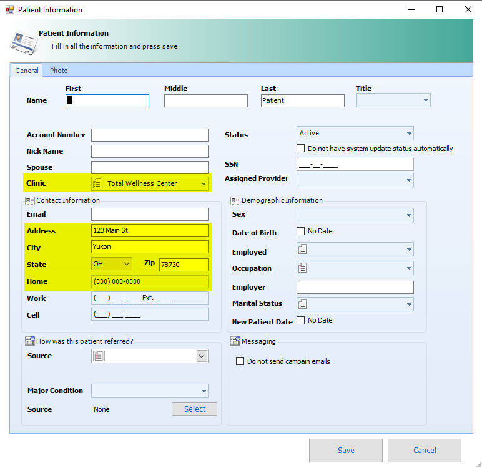Viewport: 482px width, 468px height.
Task: Click the Email input field
Action: point(150,214)
